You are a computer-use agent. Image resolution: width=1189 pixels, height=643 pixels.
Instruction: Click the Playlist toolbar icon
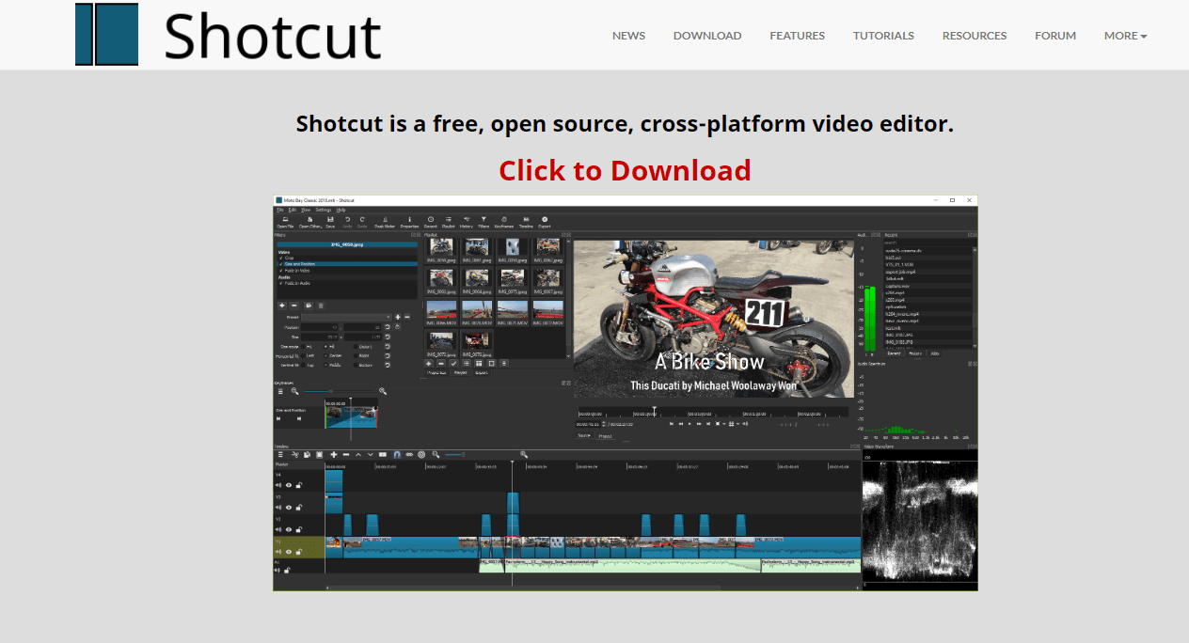[449, 223]
